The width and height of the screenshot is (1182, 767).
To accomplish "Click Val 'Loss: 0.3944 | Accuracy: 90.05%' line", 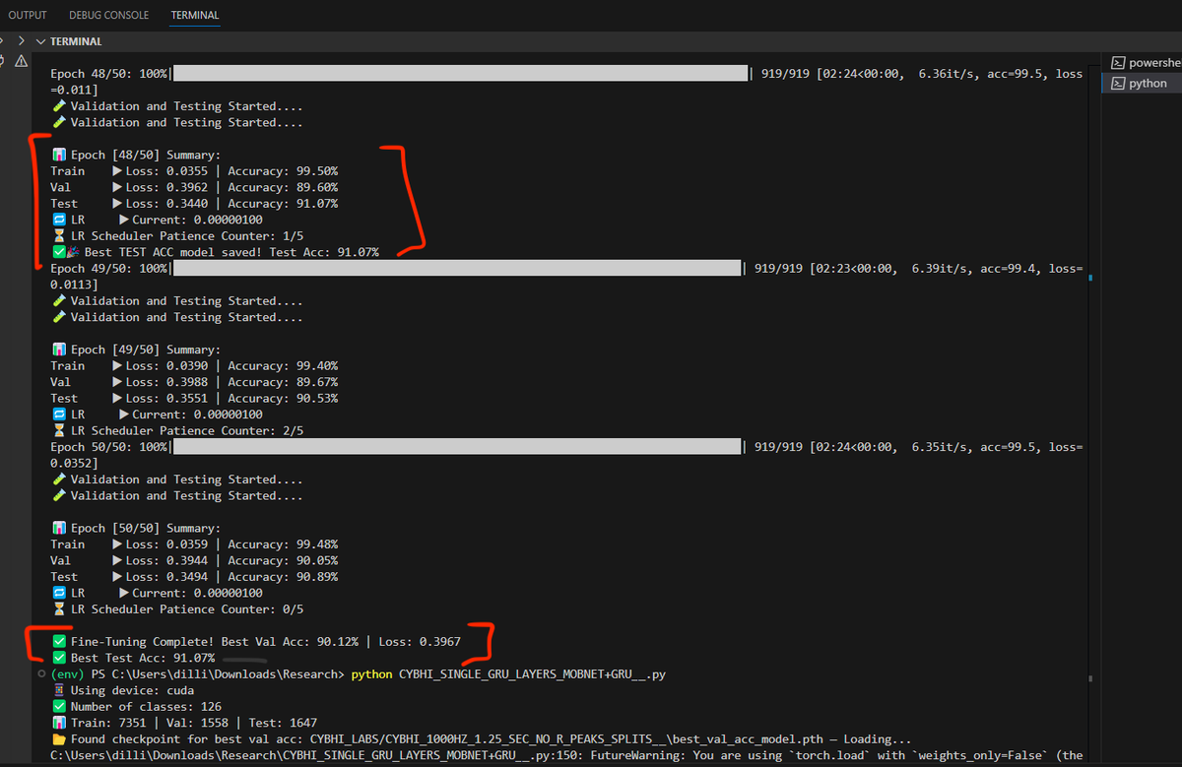I will (194, 560).
